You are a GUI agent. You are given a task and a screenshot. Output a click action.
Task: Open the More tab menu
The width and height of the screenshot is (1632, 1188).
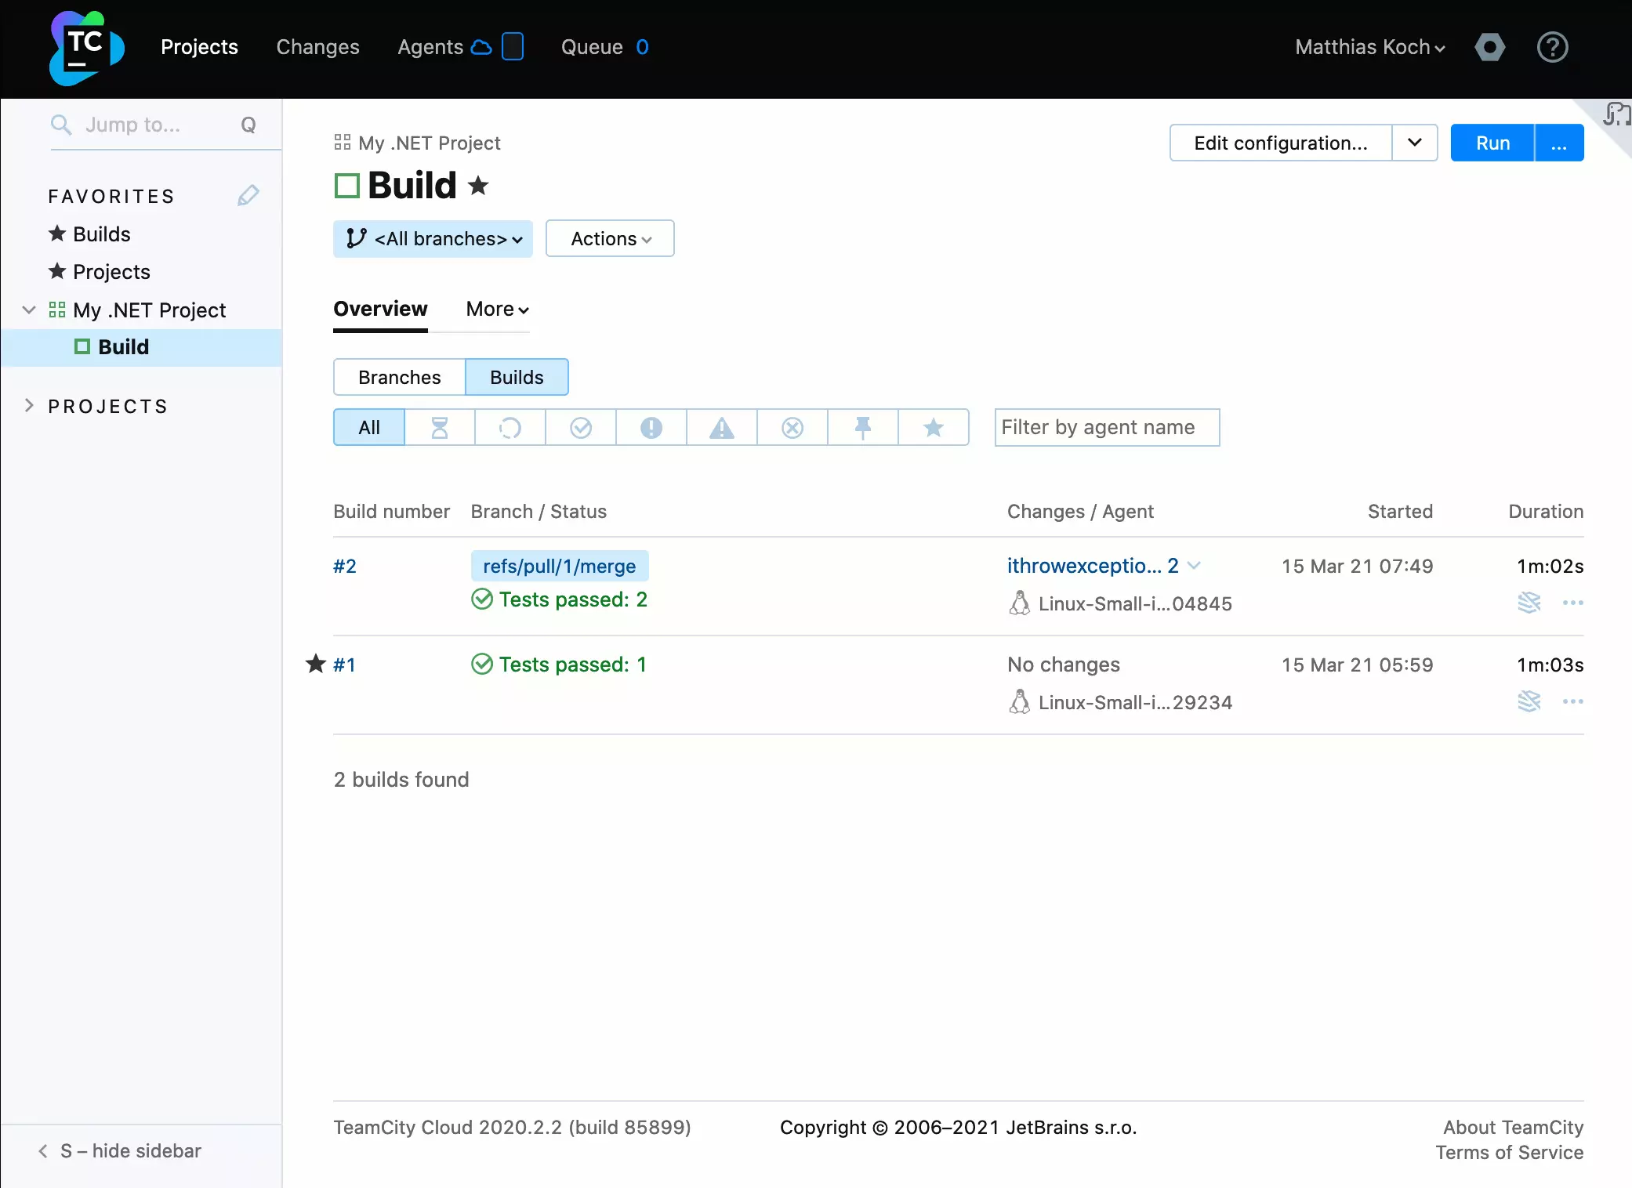tap(497, 310)
